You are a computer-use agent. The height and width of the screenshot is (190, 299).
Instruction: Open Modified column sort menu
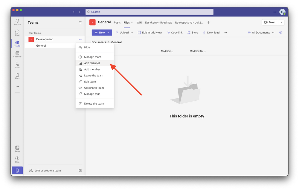tap(167, 51)
